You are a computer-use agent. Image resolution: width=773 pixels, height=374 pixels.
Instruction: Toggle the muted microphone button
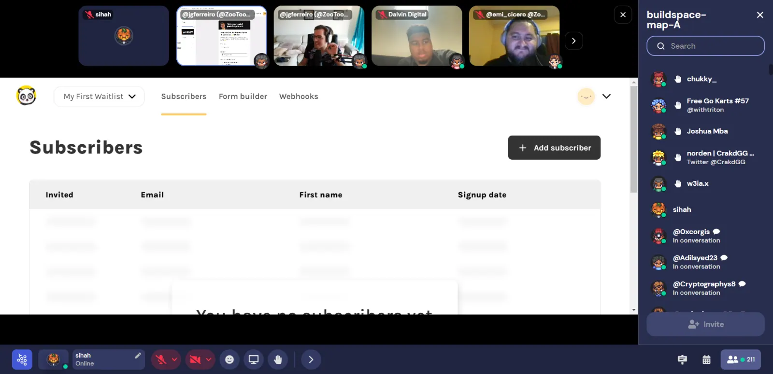click(x=161, y=360)
